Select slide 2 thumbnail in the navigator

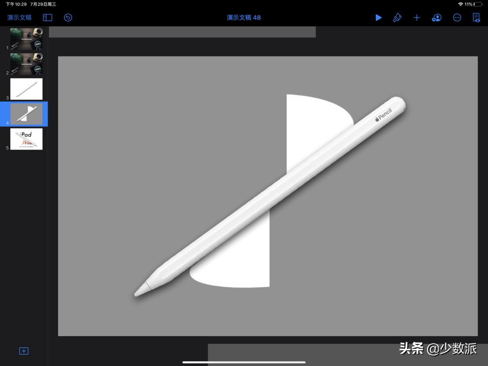point(25,64)
